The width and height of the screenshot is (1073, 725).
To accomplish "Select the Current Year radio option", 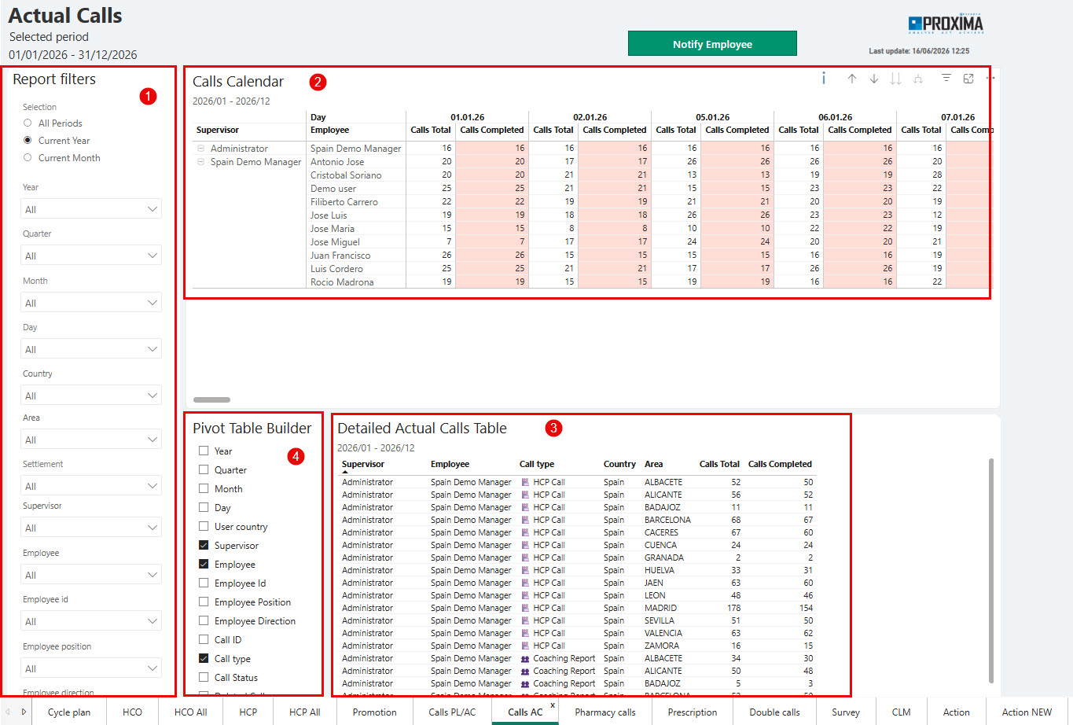I will (28, 141).
